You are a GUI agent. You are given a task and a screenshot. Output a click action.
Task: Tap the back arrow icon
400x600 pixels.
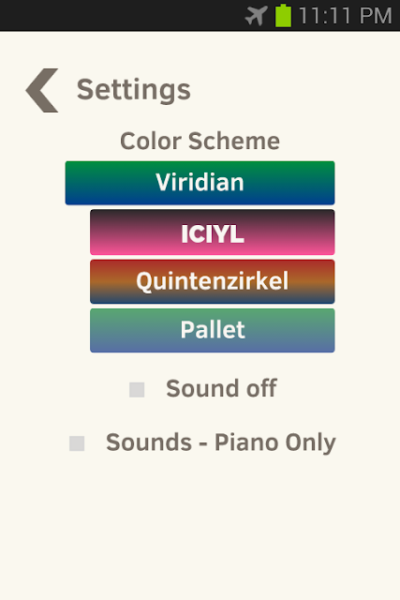point(42,90)
